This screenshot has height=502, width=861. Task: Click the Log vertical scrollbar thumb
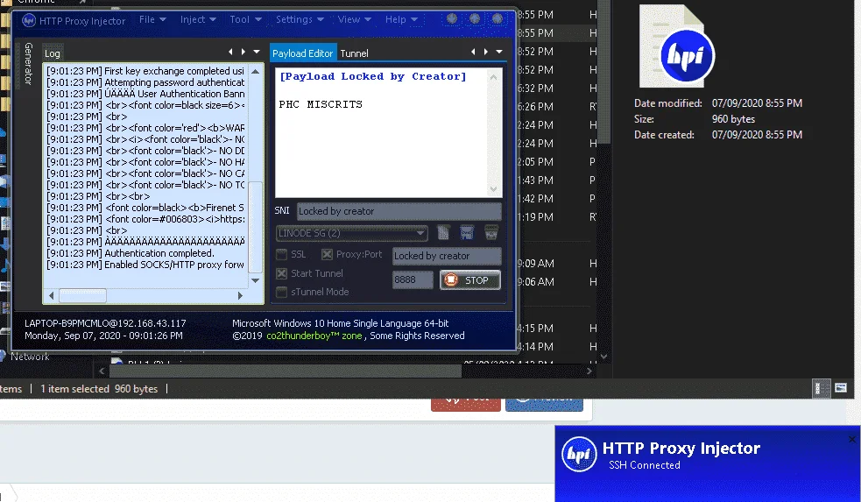point(256,226)
